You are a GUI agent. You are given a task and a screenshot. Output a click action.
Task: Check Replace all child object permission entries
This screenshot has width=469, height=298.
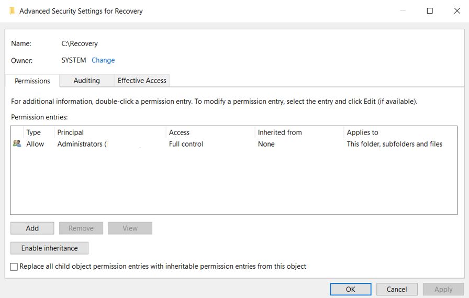tap(14, 267)
